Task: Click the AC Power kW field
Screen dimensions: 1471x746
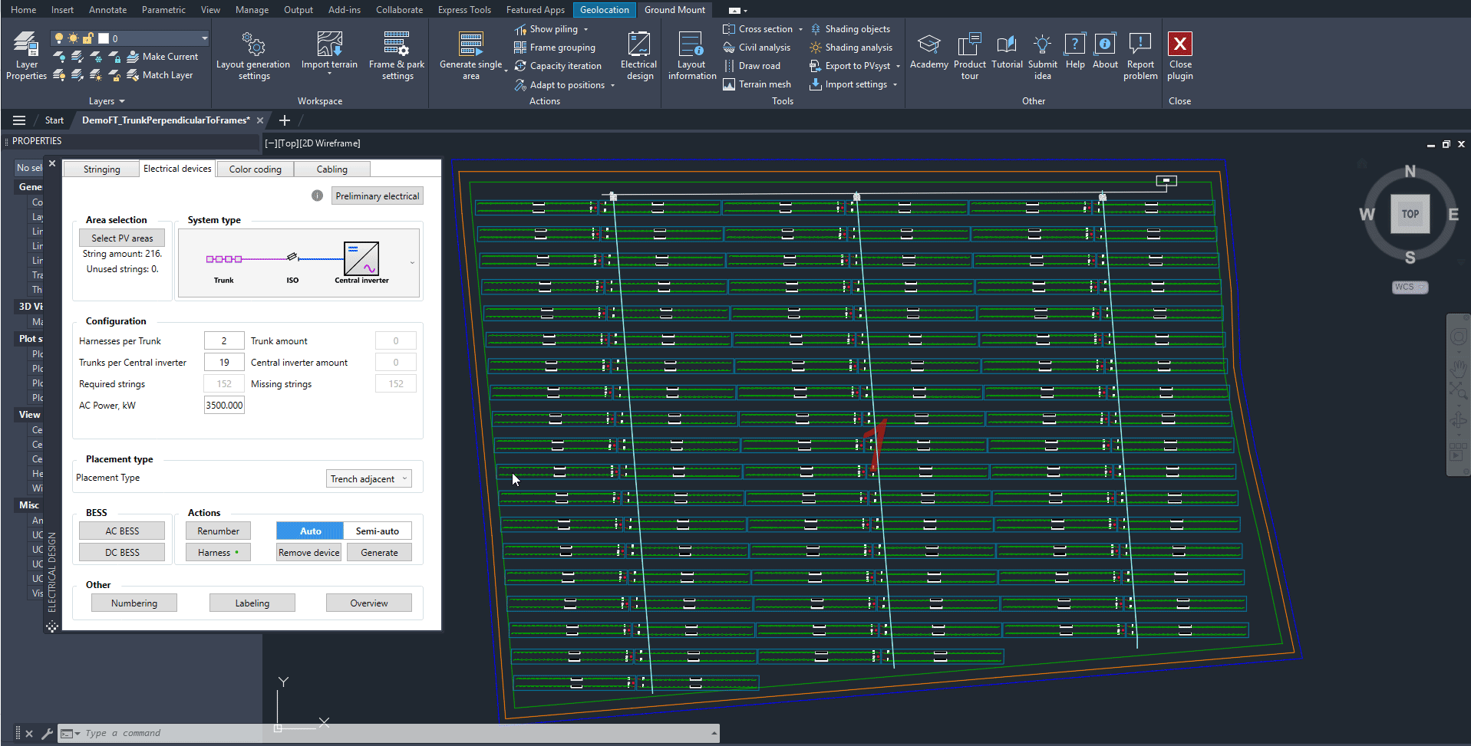Action: (x=224, y=406)
